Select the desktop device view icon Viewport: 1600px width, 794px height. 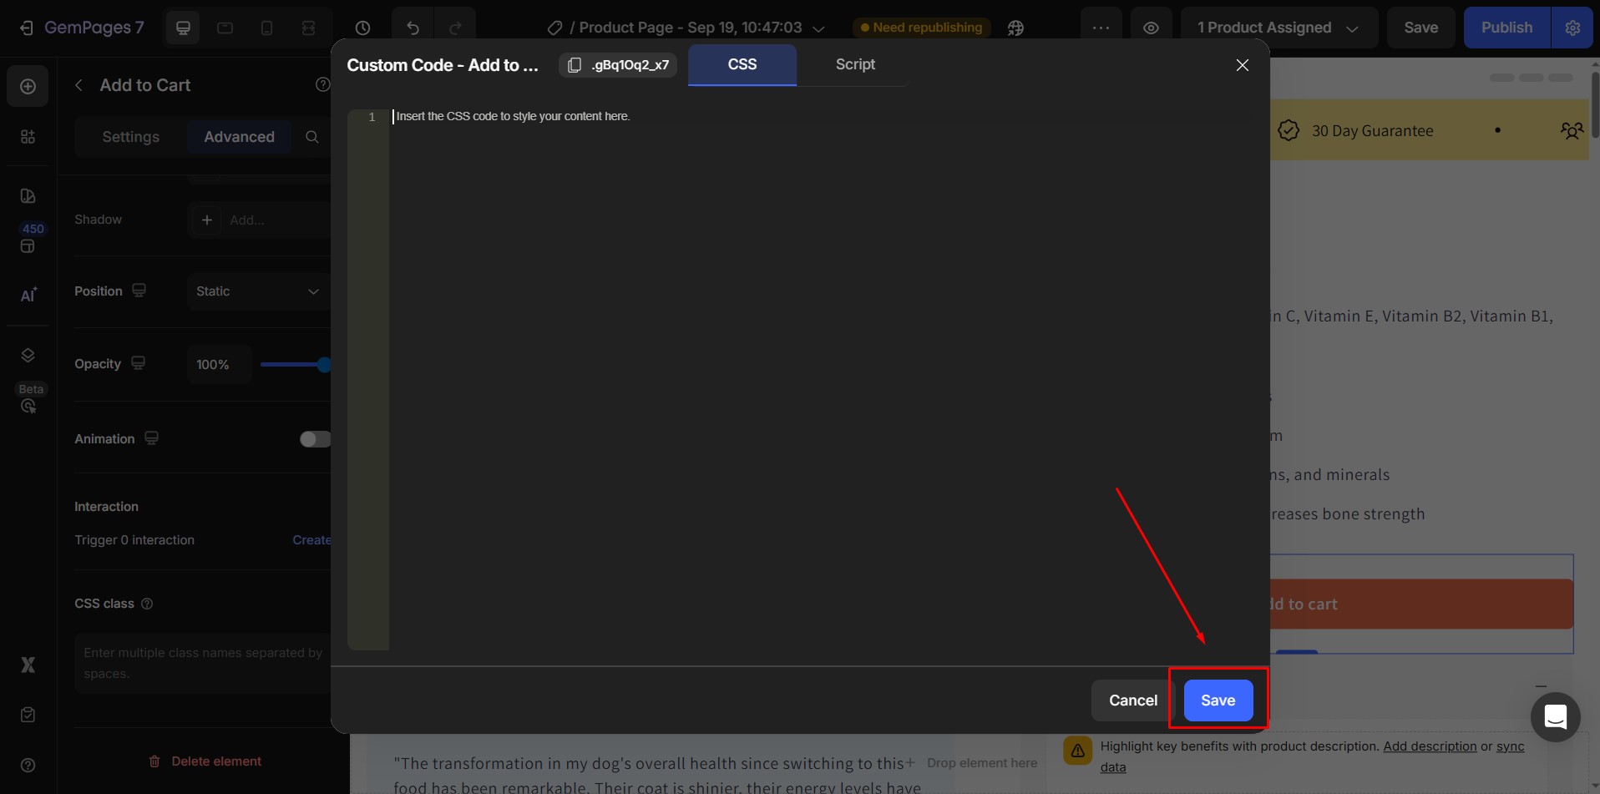pos(183,28)
